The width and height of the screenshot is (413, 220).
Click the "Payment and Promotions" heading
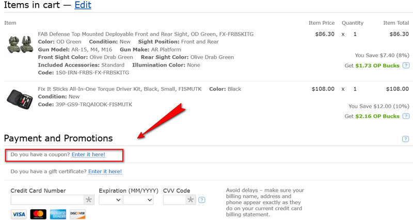click(58, 138)
